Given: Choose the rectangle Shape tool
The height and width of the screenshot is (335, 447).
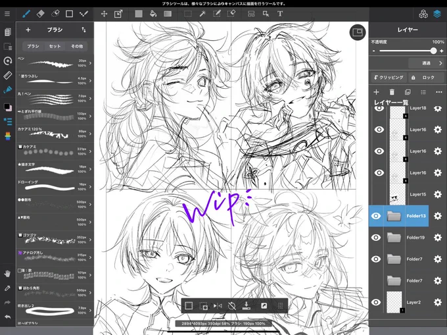Looking at the screenshot, I should (x=69, y=14).
